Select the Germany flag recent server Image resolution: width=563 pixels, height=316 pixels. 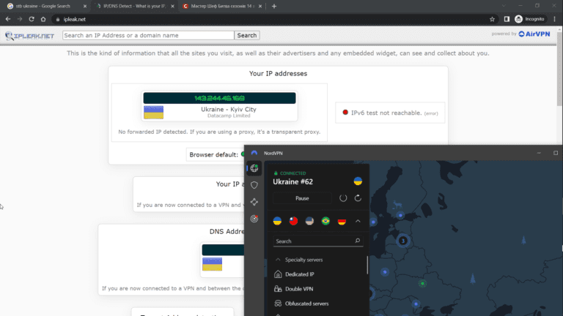click(342, 221)
